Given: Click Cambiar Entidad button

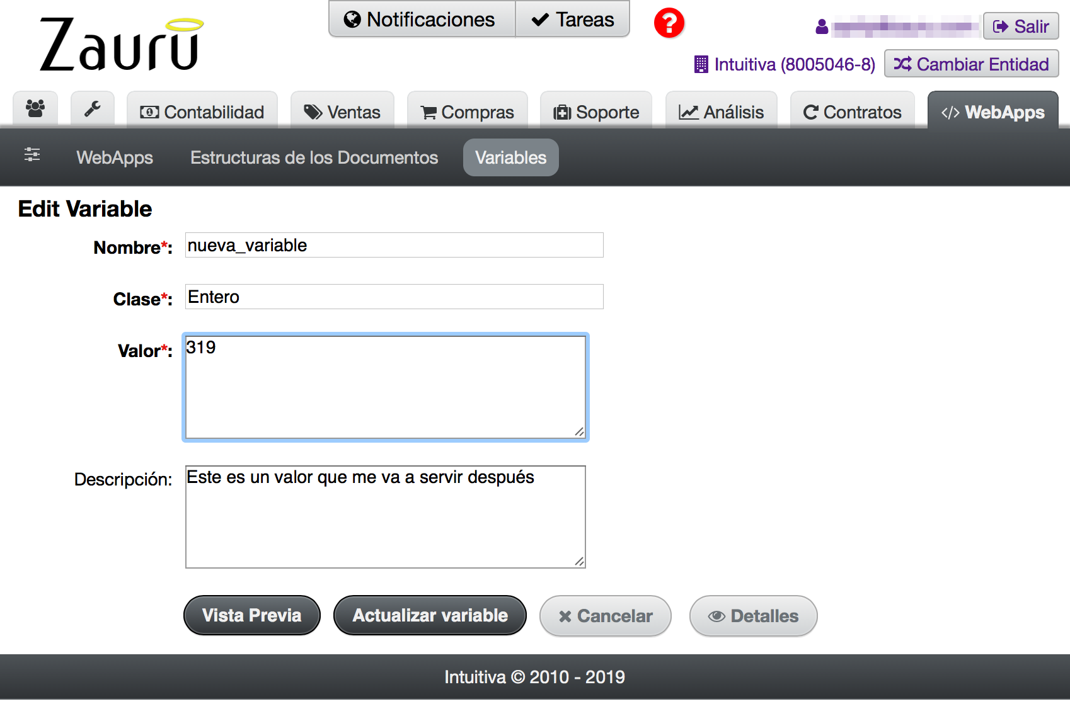Looking at the screenshot, I should (x=971, y=64).
